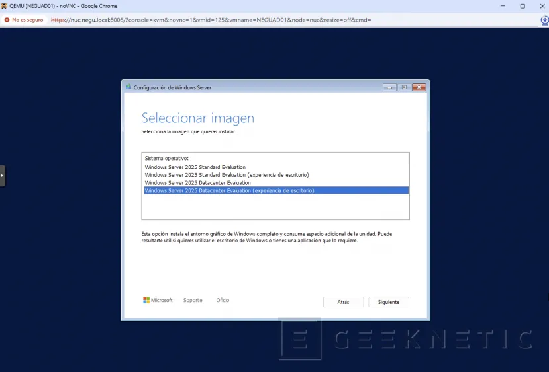The width and height of the screenshot is (549, 372).
Task: Close the Chrome noVNC window
Action: (x=542, y=6)
